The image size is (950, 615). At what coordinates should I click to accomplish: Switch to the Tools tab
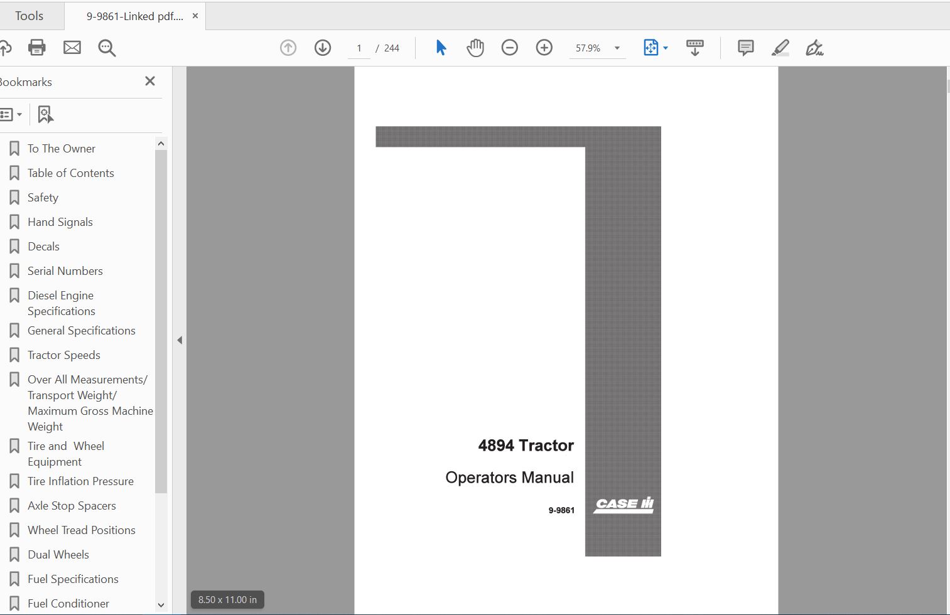coord(30,16)
